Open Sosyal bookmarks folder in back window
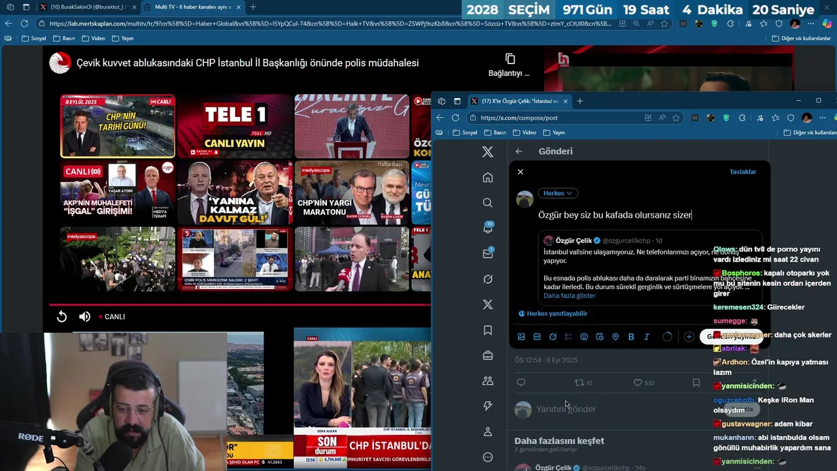Viewport: 837px width, 471px height. coord(34,38)
